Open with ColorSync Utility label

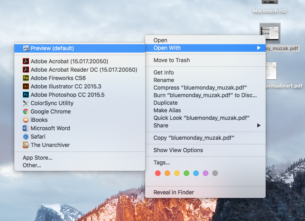pos(52,103)
